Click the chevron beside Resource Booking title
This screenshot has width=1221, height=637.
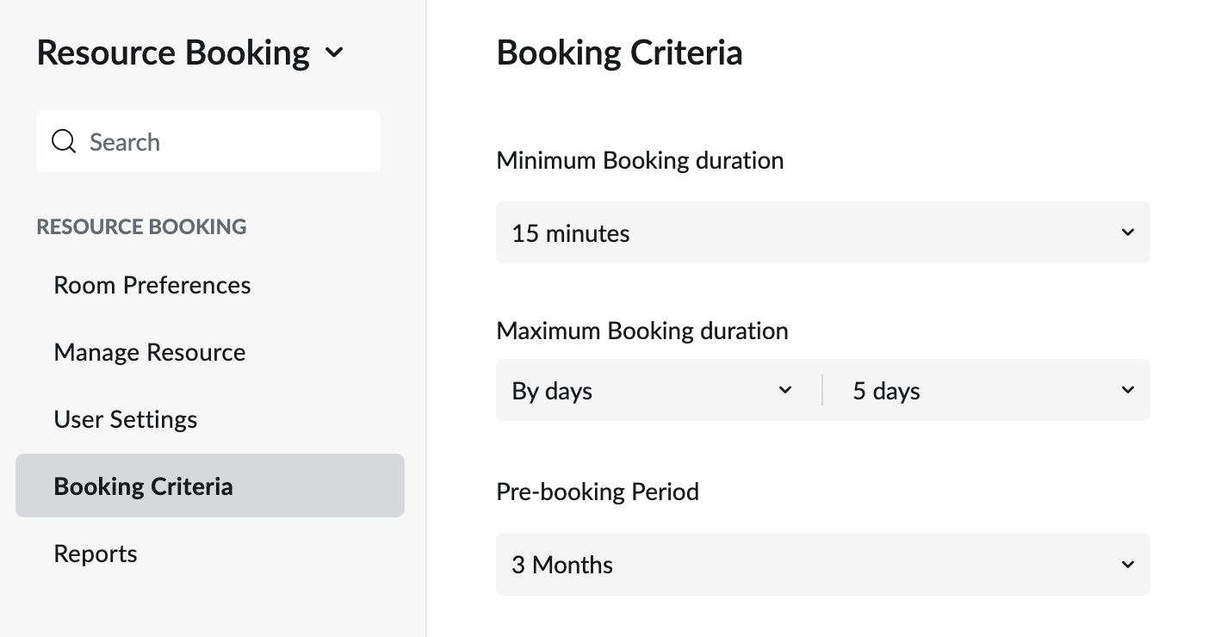[334, 53]
